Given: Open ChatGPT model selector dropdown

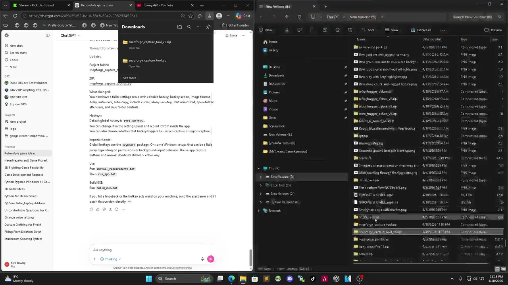Looking at the screenshot, I should tap(70, 35).
